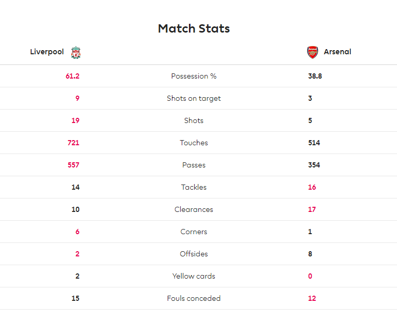The width and height of the screenshot is (397, 321).
Task: Select the Corners stat label
Action: pos(194,232)
